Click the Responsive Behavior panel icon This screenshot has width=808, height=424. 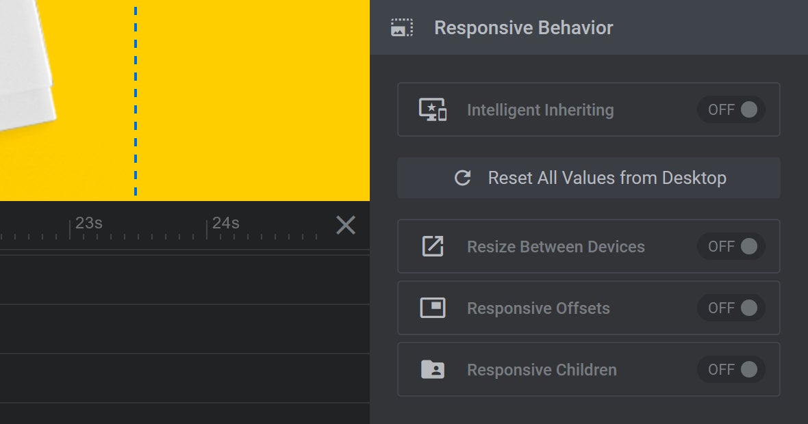(402, 28)
